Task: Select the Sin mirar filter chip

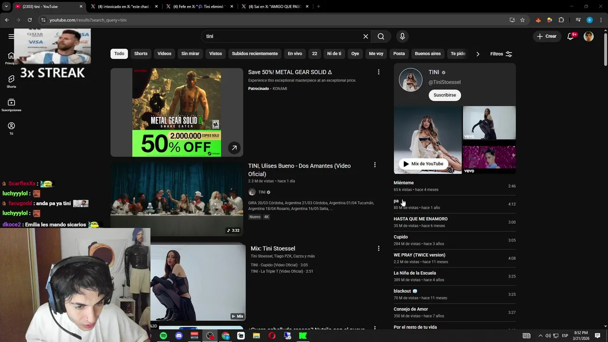Action: tap(190, 54)
